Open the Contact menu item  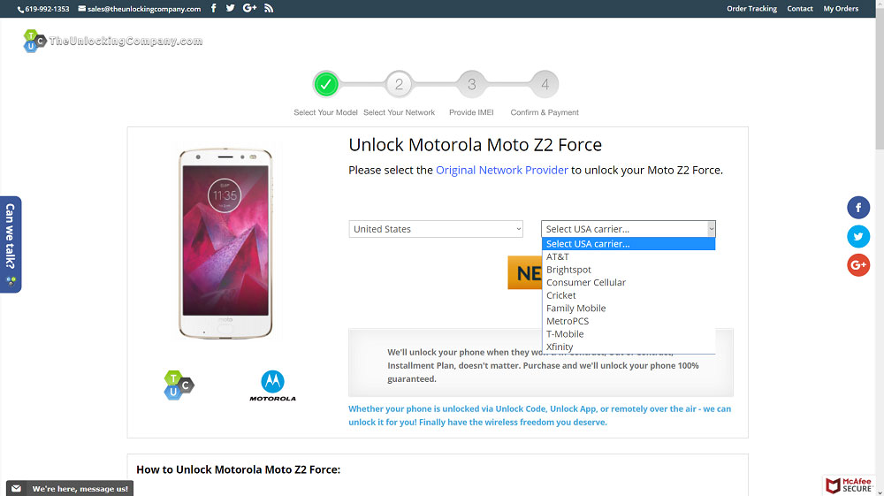[799, 9]
